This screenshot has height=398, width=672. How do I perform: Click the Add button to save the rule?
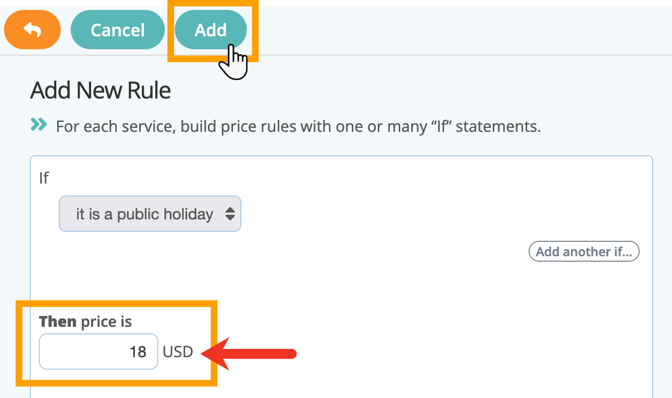211,30
